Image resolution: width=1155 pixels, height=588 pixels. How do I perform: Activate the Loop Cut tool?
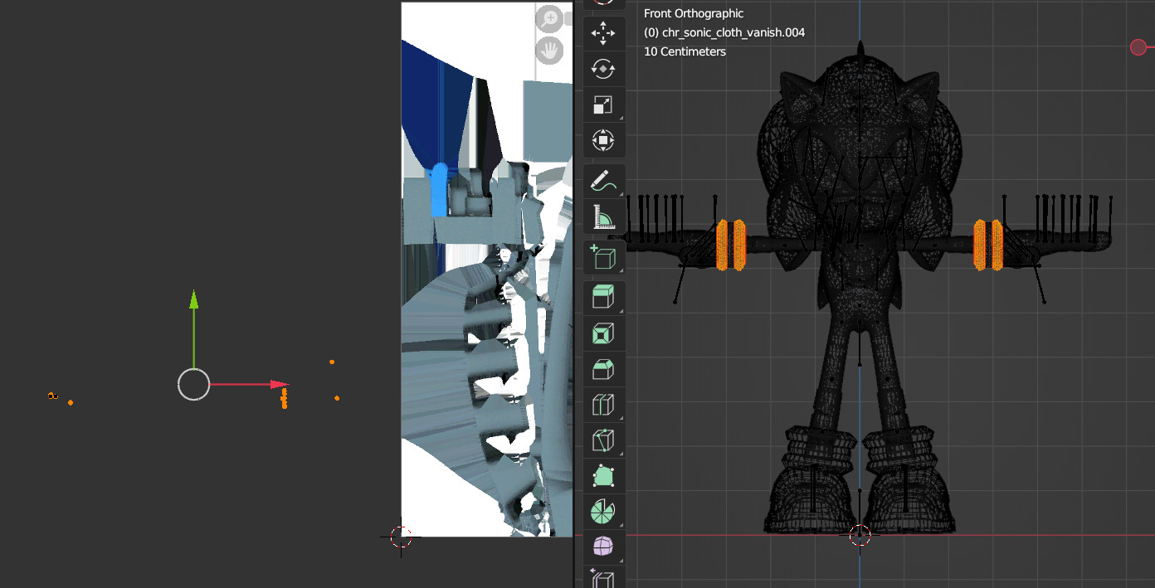click(x=603, y=404)
